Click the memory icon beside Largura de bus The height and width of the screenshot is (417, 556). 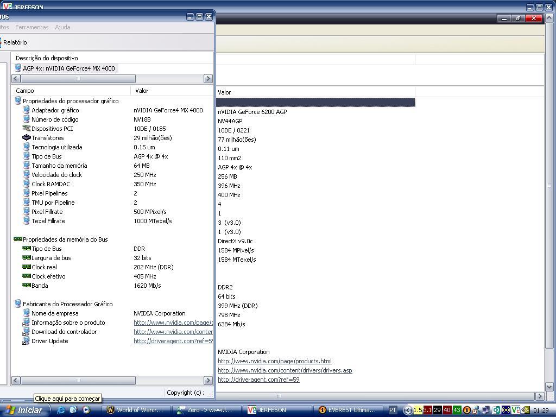(x=26, y=258)
